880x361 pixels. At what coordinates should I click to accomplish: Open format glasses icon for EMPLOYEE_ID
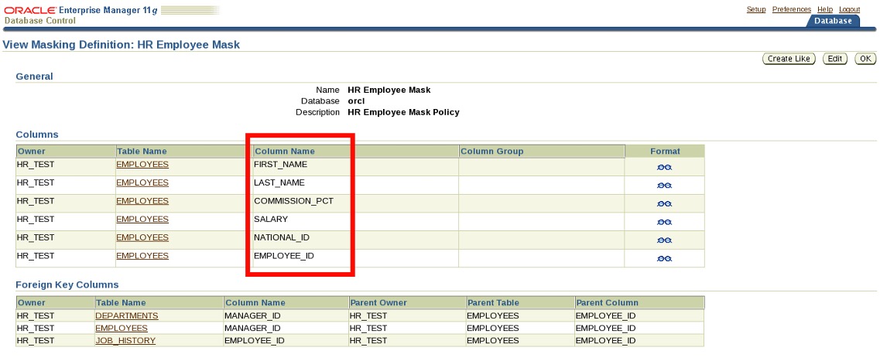coord(665,258)
